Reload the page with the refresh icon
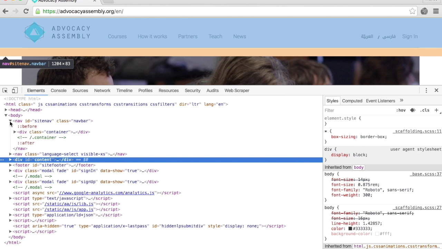 tap(26, 11)
